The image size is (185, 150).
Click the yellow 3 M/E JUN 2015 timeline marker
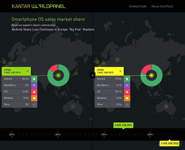pos(169,143)
